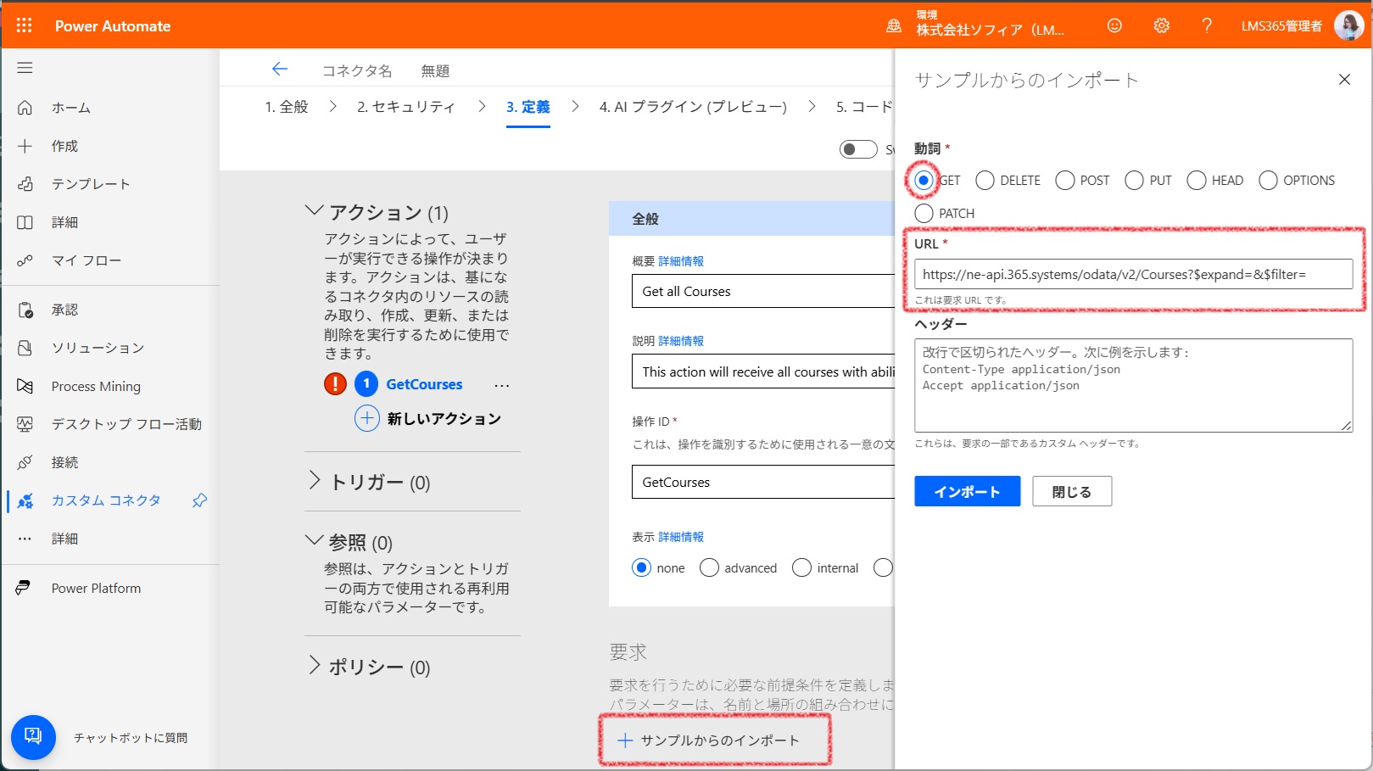Click the red error icon beside GetCourses

point(335,384)
